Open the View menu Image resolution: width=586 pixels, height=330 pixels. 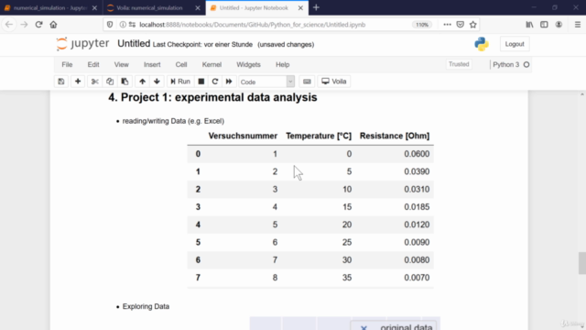(x=122, y=65)
